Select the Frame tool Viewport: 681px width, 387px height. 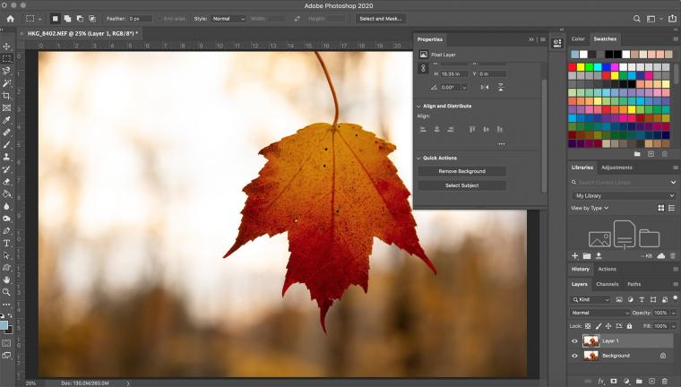click(6, 107)
